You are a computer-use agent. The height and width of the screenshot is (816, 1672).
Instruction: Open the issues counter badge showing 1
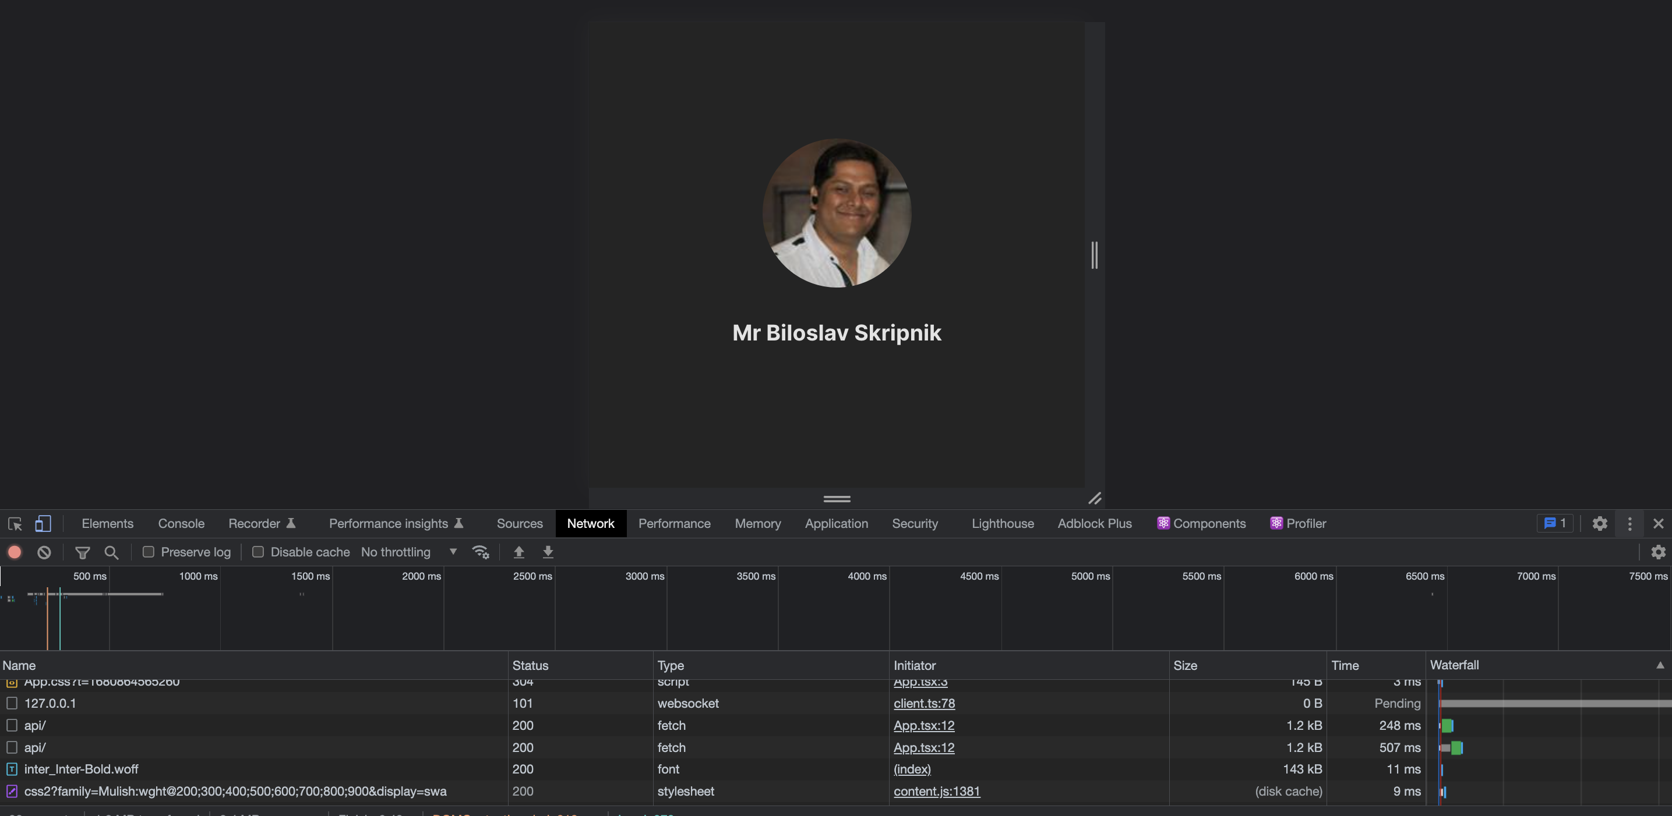[1555, 523]
